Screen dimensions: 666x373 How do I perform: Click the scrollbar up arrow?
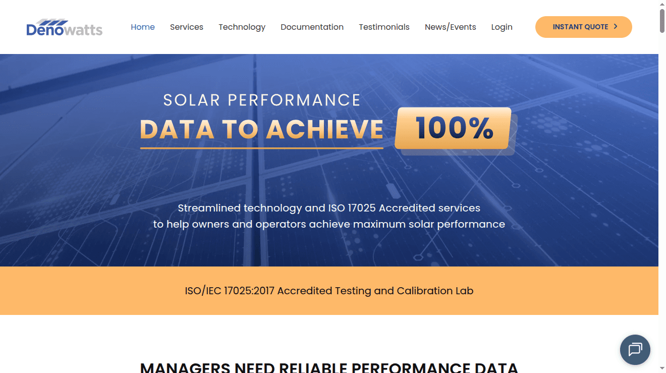point(662,4)
